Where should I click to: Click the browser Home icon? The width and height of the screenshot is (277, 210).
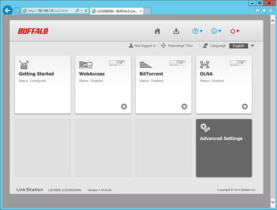(x=258, y=11)
